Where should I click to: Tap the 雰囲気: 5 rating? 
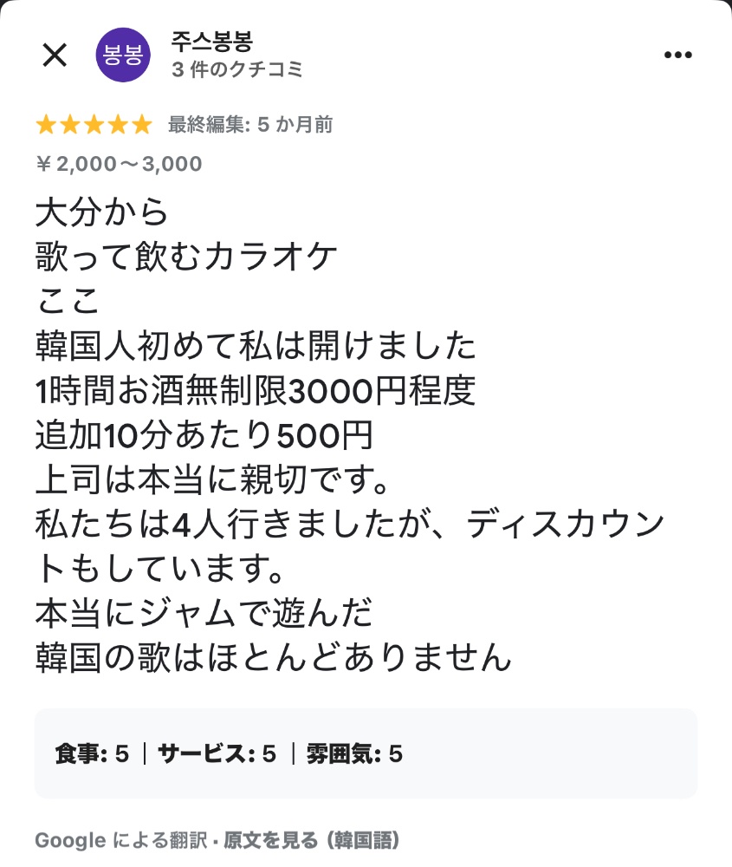354,754
